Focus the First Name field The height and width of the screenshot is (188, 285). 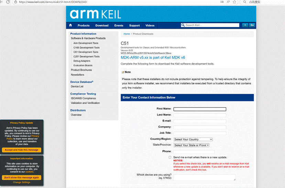pyautogui.click(x=200, y=109)
